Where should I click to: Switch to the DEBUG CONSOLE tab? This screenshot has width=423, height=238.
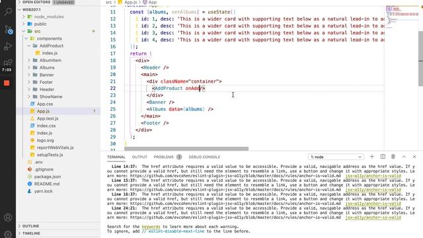[204, 157]
